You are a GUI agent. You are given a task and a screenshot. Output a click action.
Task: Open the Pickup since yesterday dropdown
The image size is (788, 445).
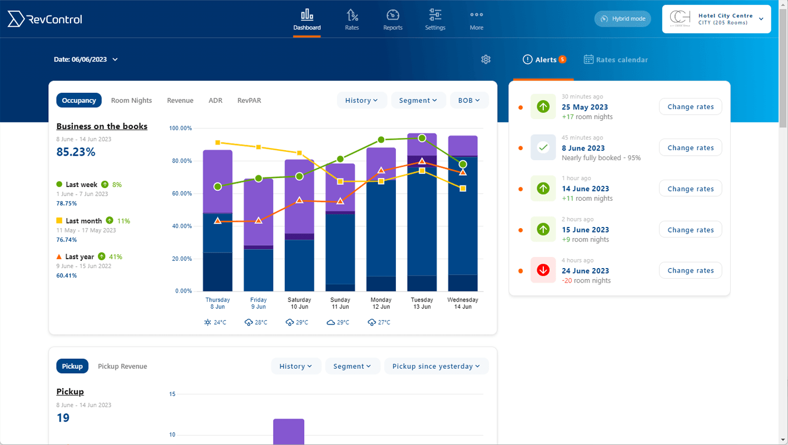436,366
